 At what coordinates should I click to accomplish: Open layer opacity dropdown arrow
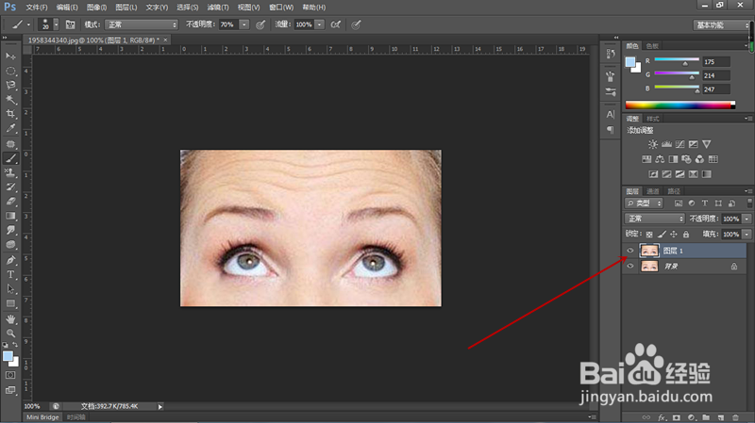747,219
